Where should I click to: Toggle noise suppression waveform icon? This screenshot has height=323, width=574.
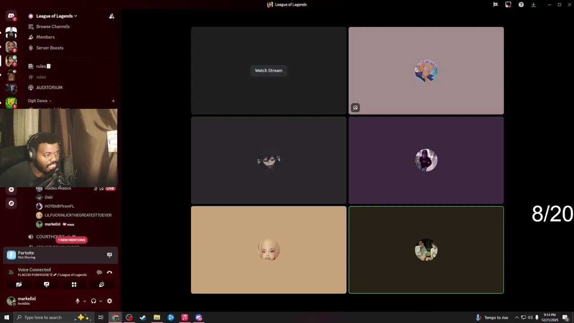pos(99,272)
